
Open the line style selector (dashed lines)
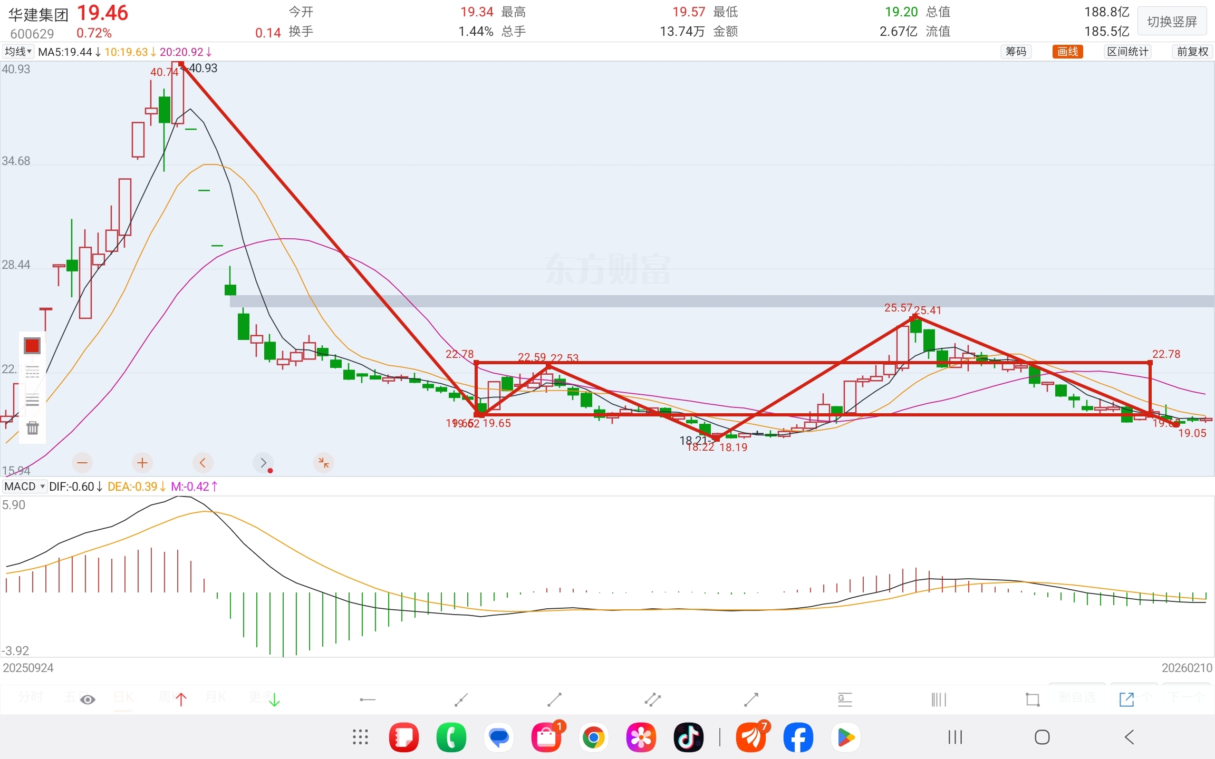(x=32, y=372)
